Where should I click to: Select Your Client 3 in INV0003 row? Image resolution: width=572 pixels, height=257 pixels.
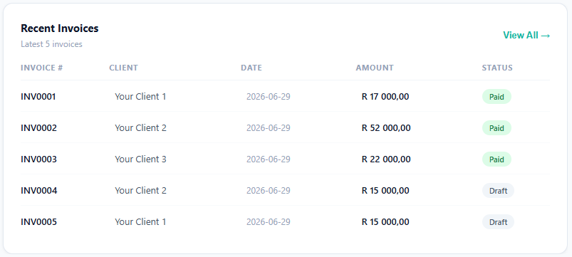point(140,159)
